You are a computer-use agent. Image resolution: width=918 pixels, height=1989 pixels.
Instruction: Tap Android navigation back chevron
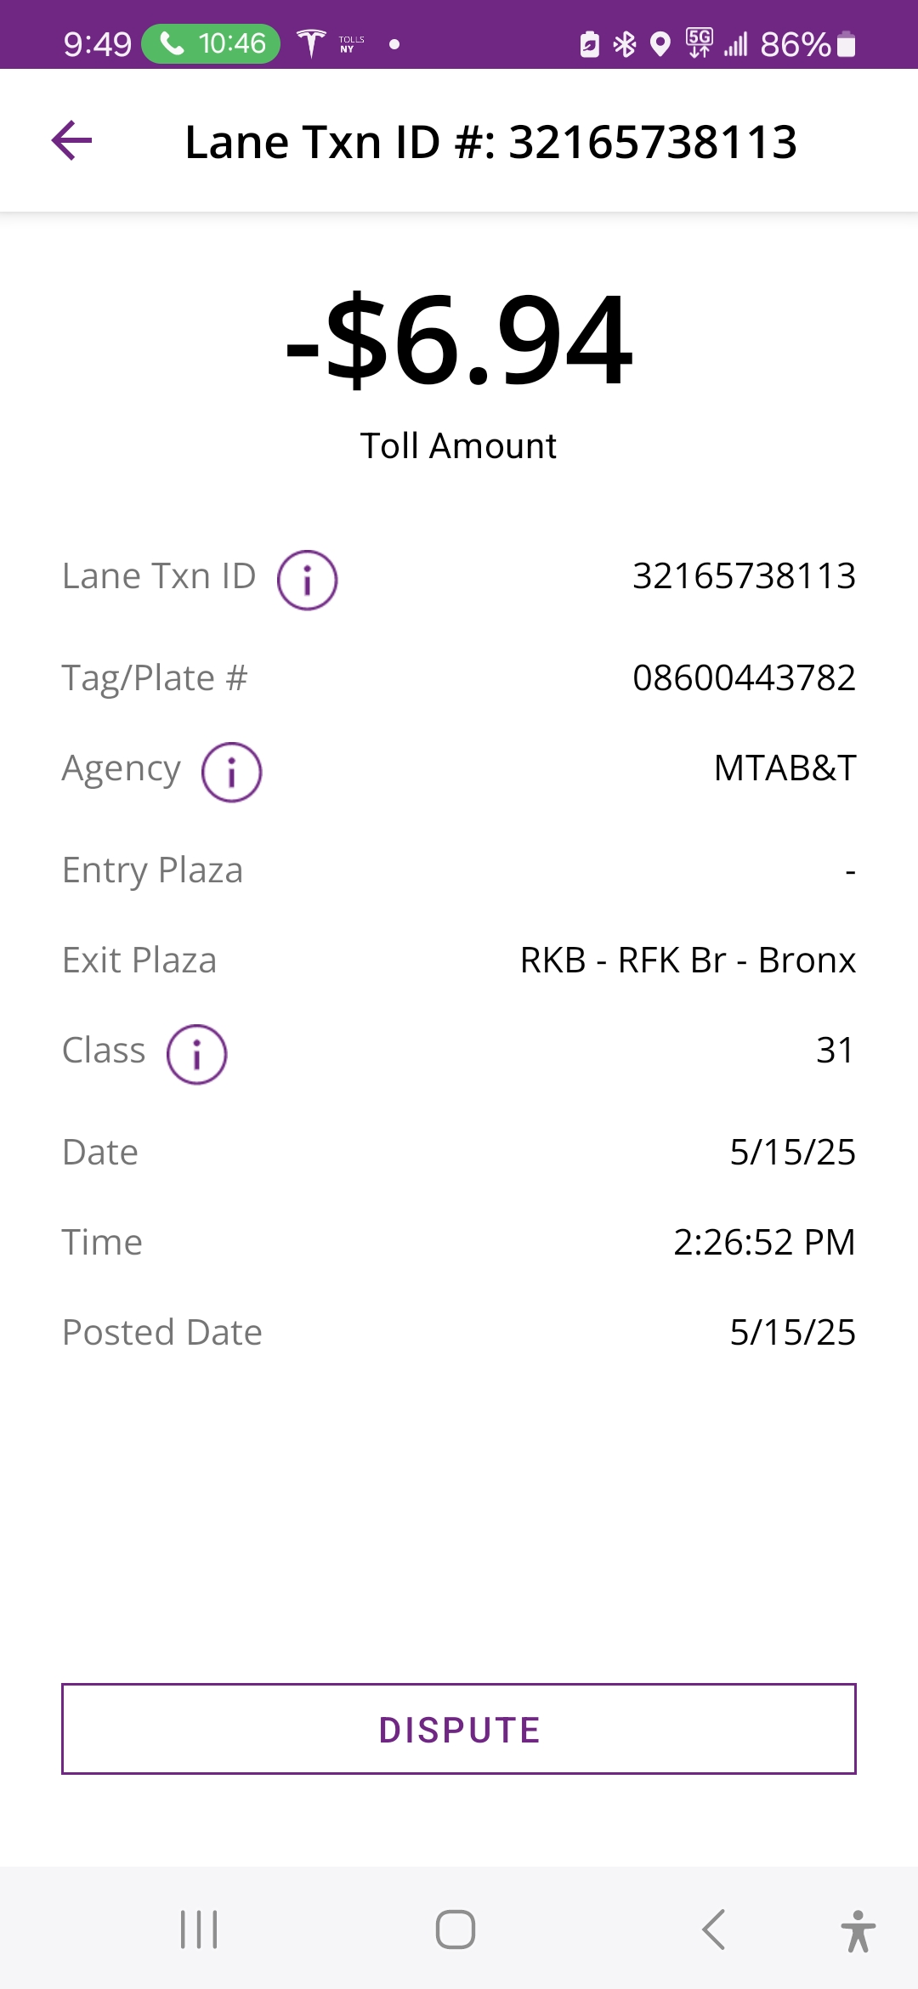(713, 1929)
